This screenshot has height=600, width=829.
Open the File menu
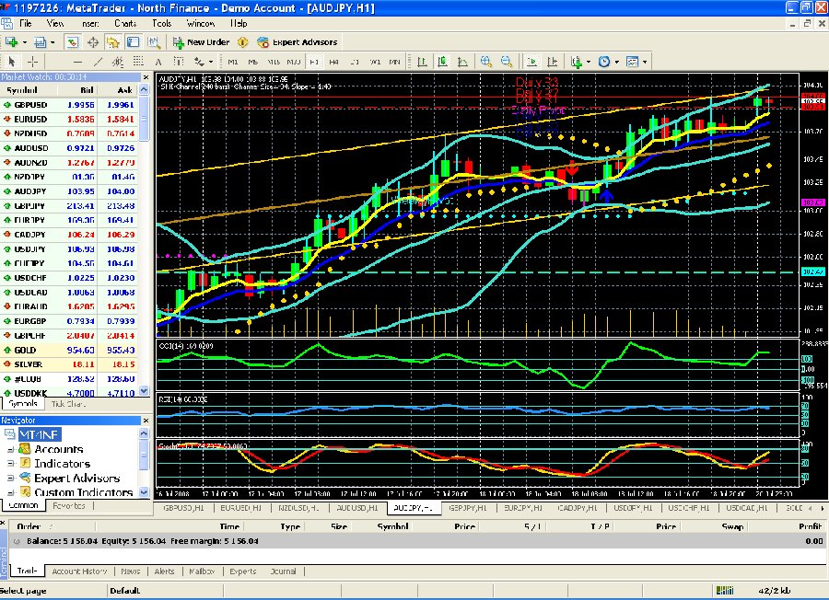click(26, 23)
